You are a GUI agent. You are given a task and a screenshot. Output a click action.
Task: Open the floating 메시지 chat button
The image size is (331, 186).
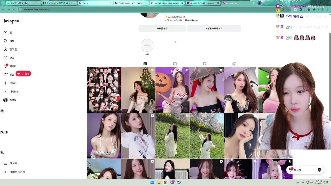click(305, 170)
